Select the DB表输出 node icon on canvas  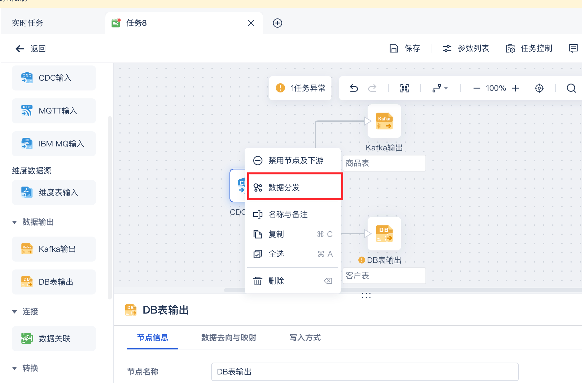point(384,234)
